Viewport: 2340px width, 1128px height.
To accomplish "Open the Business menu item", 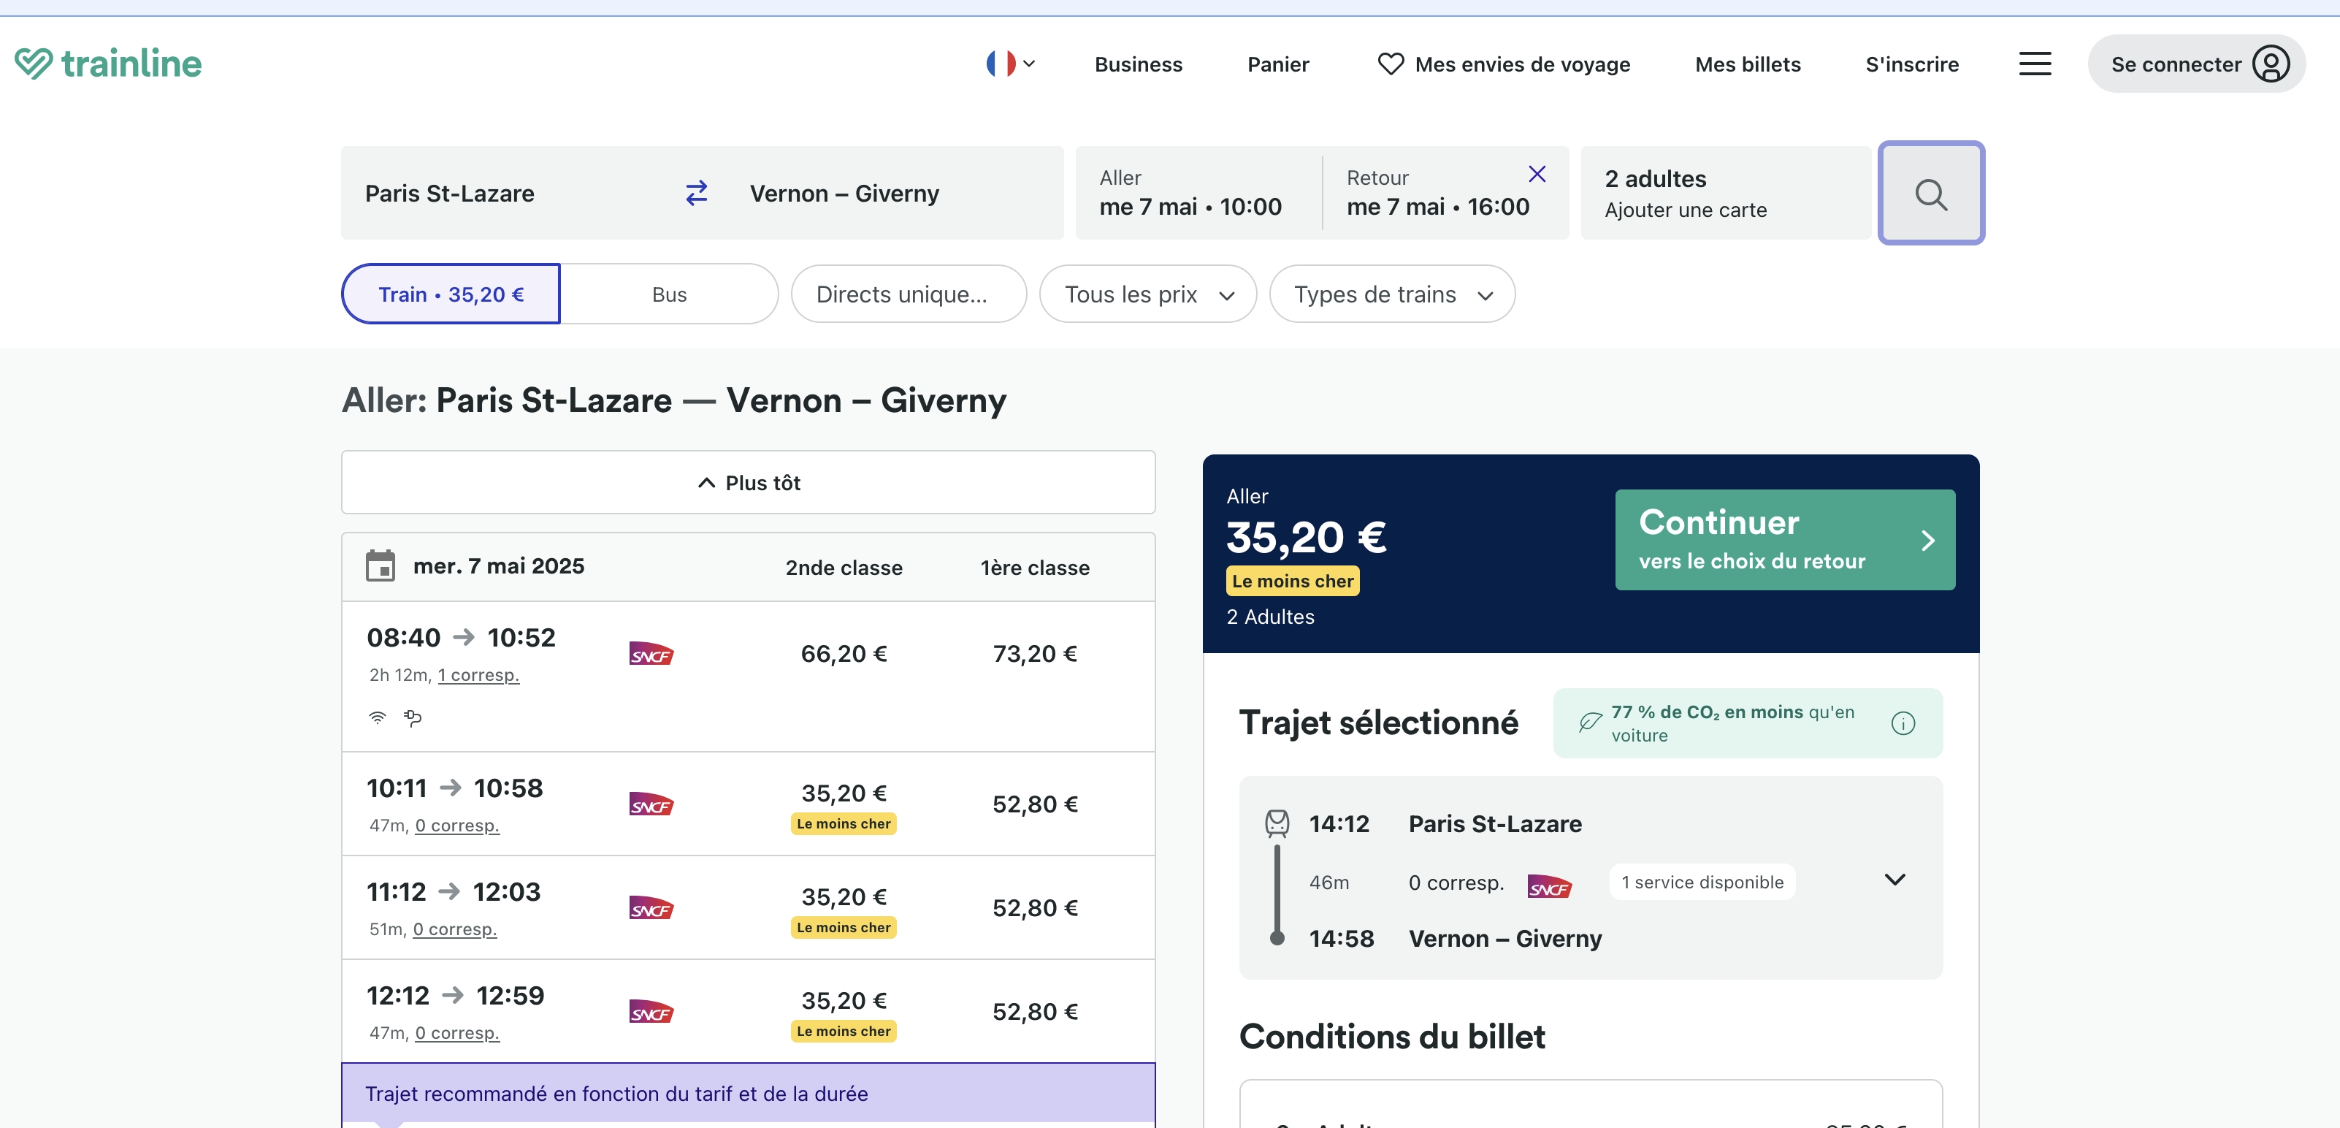I will (1138, 64).
